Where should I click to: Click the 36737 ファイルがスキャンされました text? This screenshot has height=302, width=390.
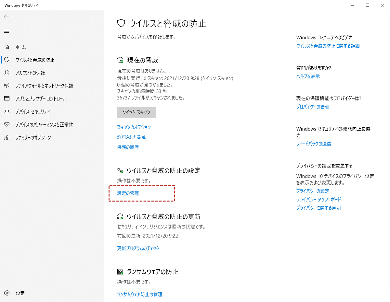pos(151,98)
